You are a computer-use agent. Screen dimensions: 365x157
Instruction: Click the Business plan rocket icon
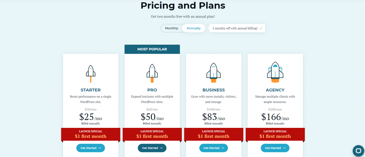point(214,72)
